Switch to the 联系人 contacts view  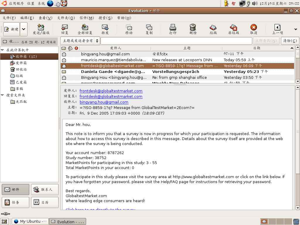(x=45, y=190)
